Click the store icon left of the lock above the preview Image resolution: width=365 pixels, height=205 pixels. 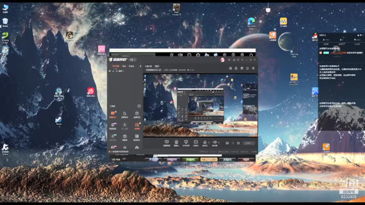[x=230, y=68]
